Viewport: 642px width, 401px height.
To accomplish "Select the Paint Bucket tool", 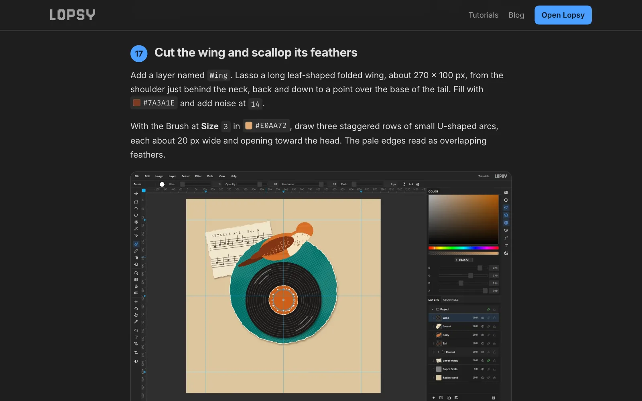I will [x=136, y=273].
